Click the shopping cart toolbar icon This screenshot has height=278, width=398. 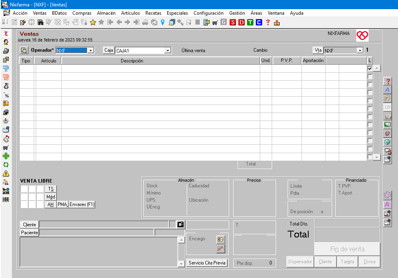[215, 22]
